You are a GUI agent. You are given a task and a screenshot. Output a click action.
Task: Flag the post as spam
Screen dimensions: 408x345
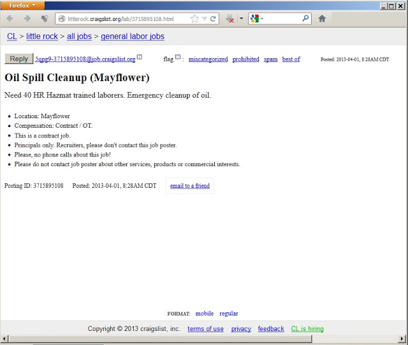pyautogui.click(x=270, y=59)
